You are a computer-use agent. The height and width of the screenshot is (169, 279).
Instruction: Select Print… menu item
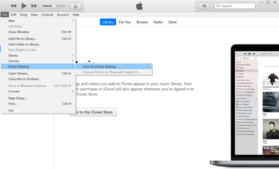tap(38, 104)
